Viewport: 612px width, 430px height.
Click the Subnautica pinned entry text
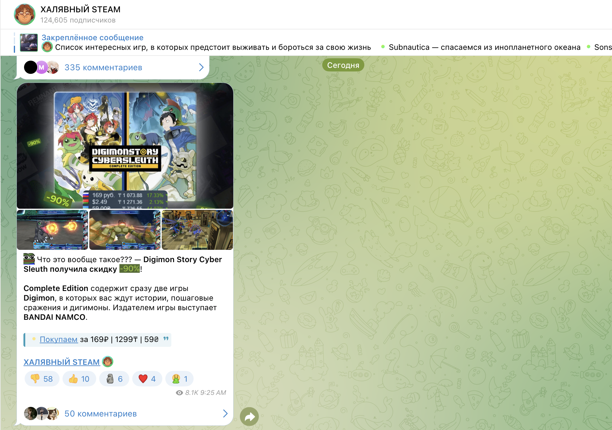(x=484, y=47)
